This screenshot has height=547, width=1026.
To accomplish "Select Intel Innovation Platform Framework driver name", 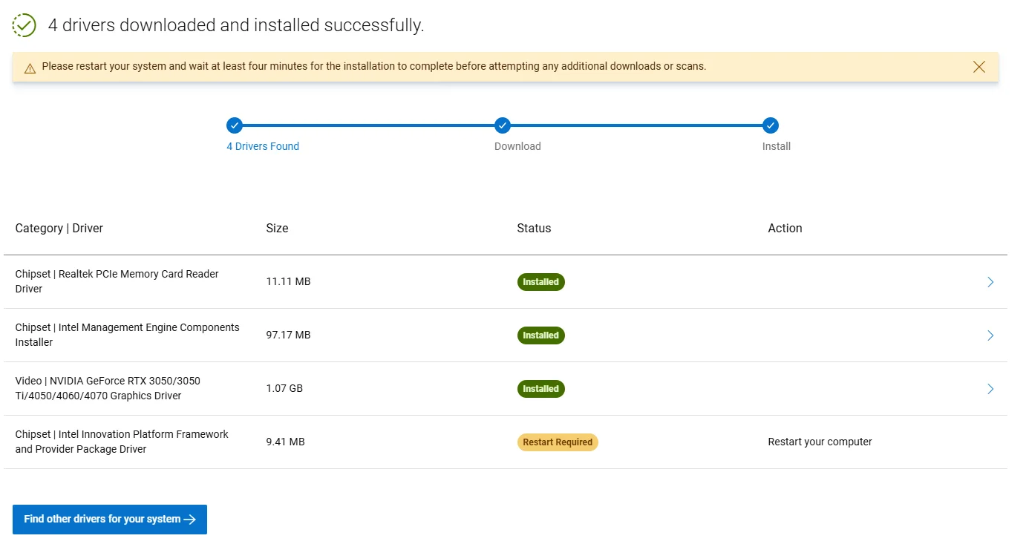I will pyautogui.click(x=122, y=442).
